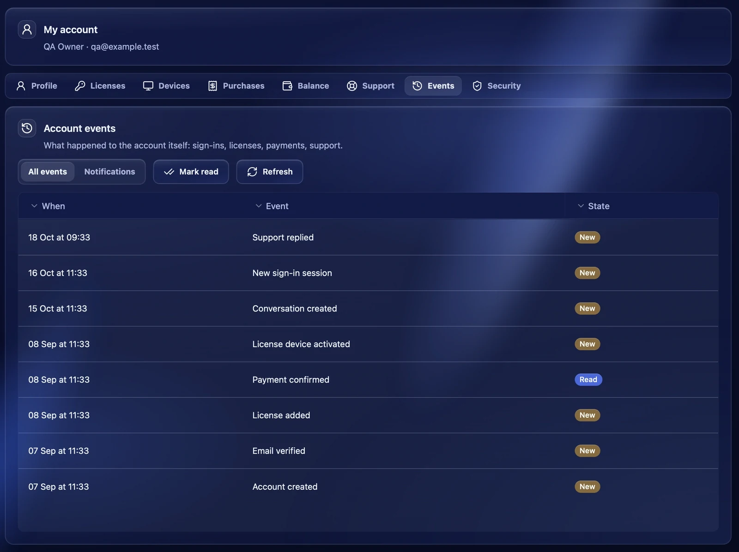
Task: Click the New badge on Support replied
Action: tap(587, 237)
